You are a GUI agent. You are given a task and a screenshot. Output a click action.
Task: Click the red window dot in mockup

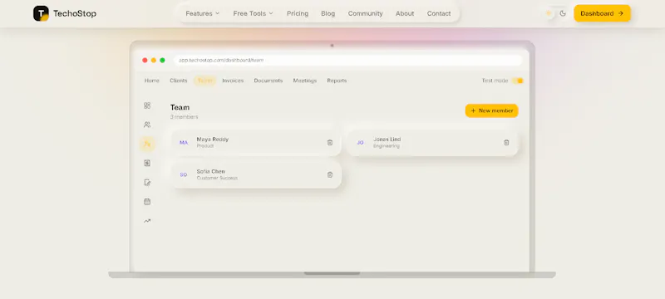145,60
